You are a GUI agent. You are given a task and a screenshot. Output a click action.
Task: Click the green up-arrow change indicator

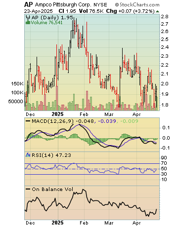157,11
